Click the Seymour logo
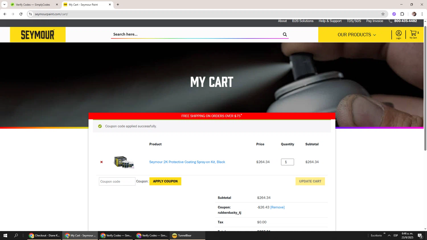This screenshot has width=427, height=240. tap(38, 35)
